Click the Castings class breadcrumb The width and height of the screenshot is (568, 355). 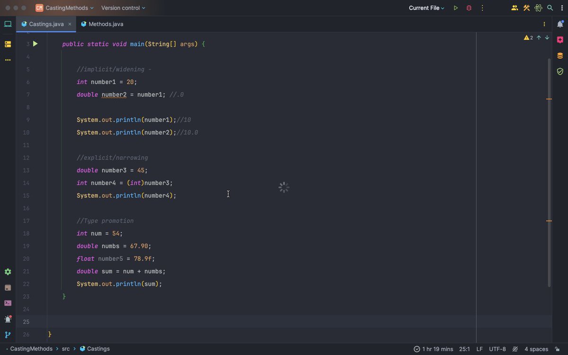(95, 349)
